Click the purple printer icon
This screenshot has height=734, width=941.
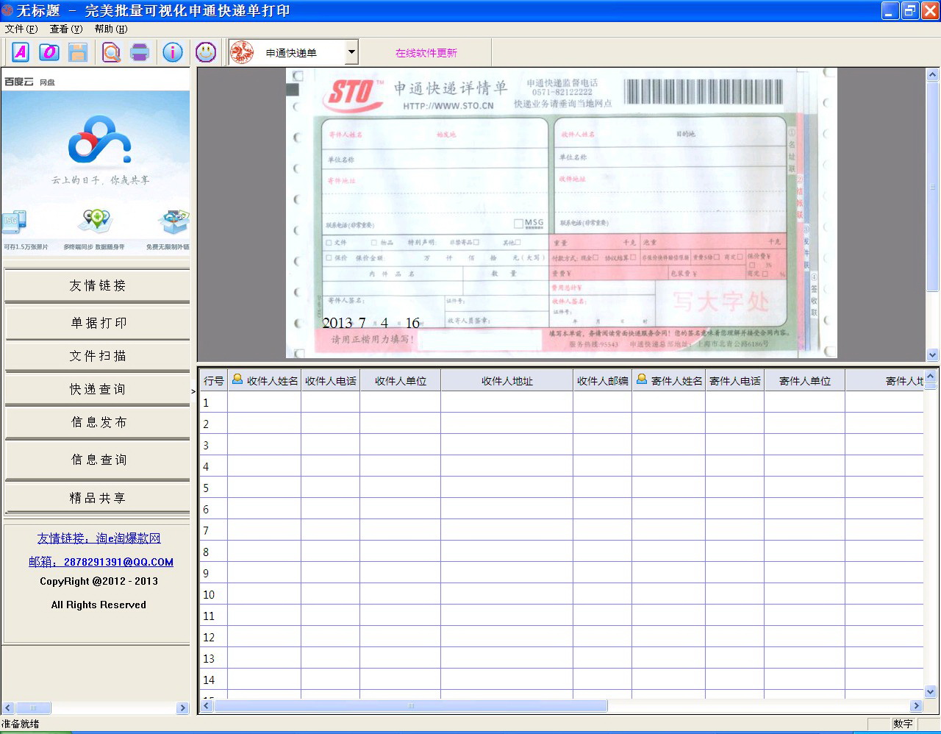pyautogui.click(x=140, y=52)
